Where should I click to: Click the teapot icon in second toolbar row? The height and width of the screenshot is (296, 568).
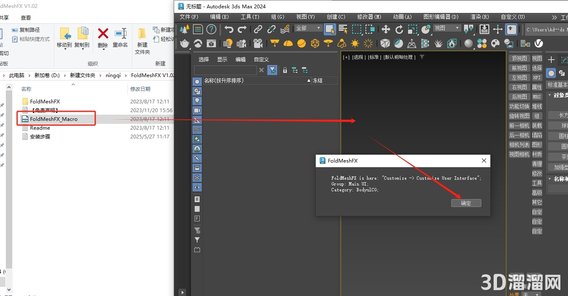(185, 43)
